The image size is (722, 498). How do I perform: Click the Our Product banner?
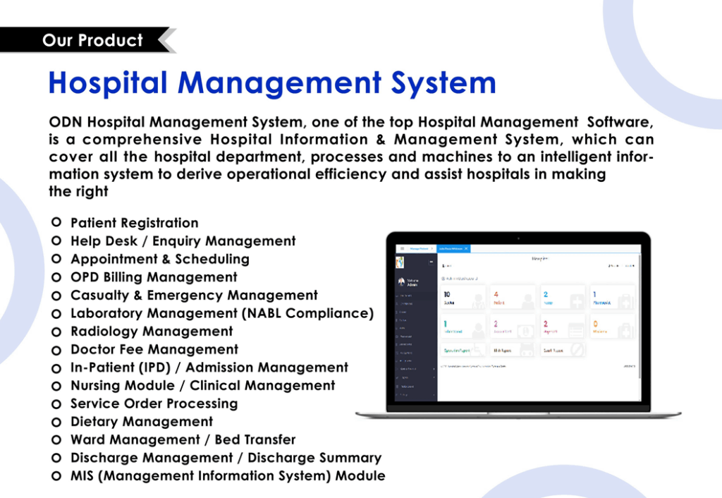pos(88,40)
